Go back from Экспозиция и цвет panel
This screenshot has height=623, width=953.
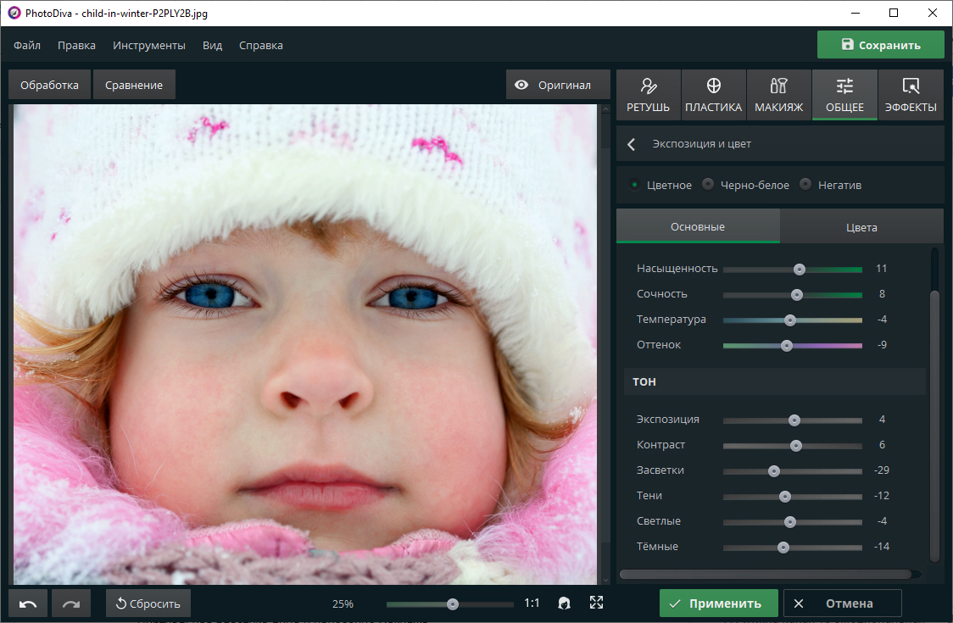point(632,144)
